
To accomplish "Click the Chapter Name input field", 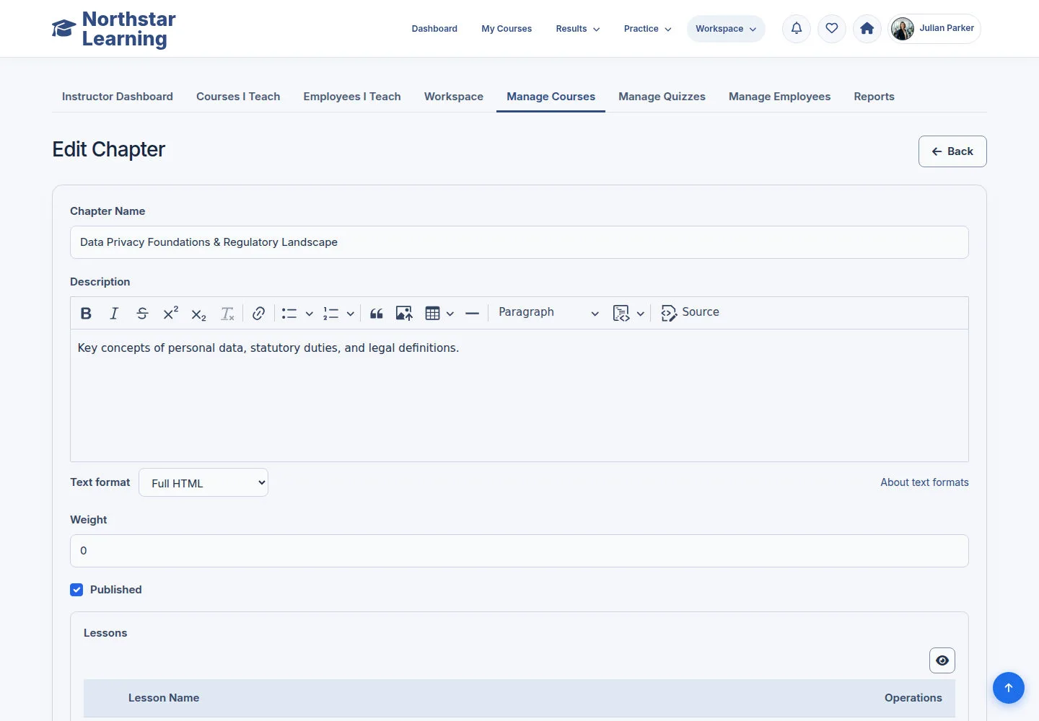I will click(519, 242).
